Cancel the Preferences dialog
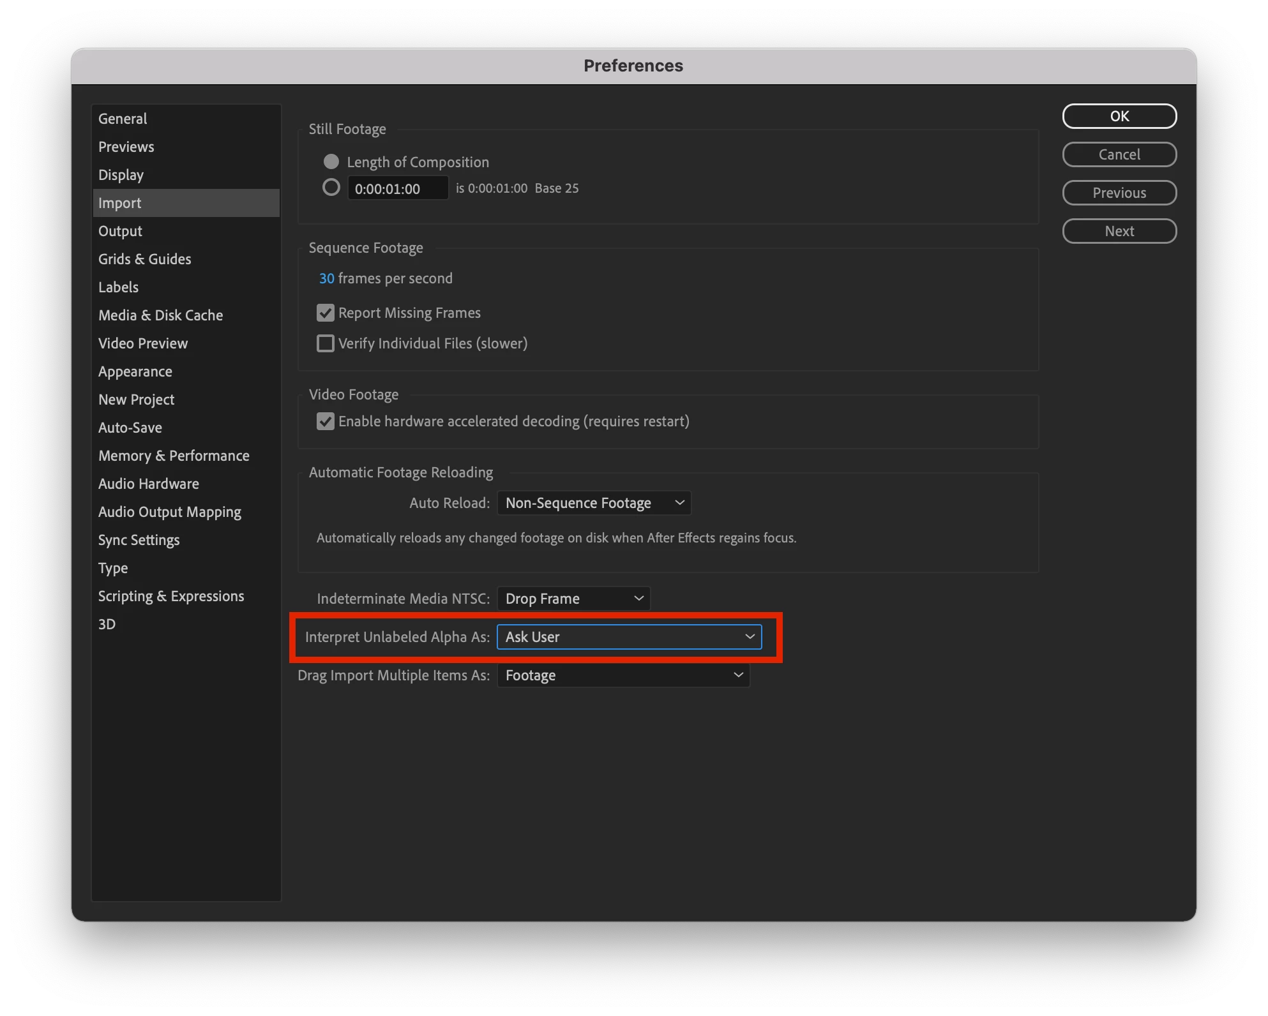The height and width of the screenshot is (1016, 1268). coord(1119,154)
